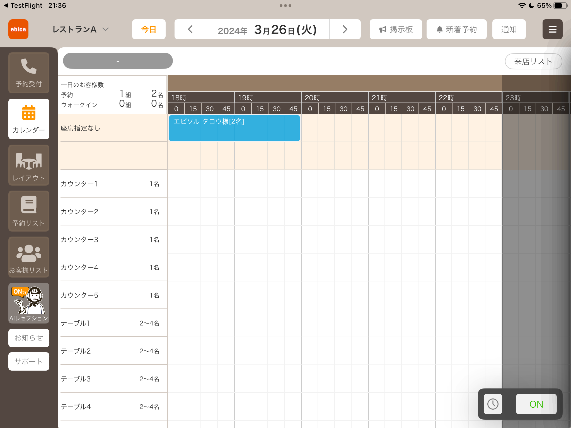Open the 来店リスト button
571x428 pixels.
tap(533, 61)
